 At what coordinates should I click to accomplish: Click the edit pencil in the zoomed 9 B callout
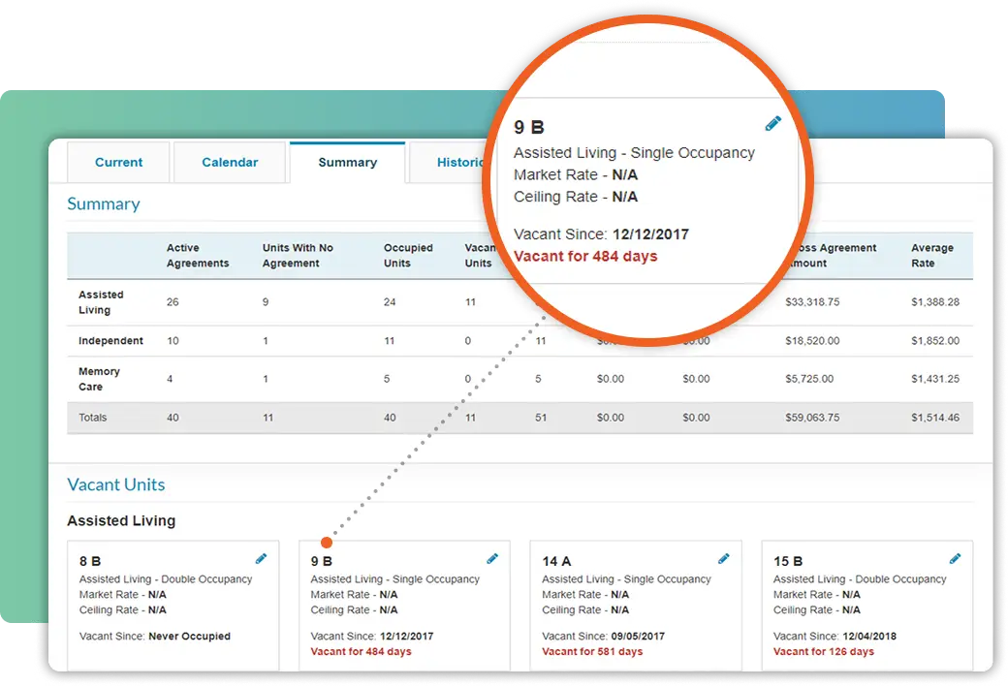click(773, 122)
